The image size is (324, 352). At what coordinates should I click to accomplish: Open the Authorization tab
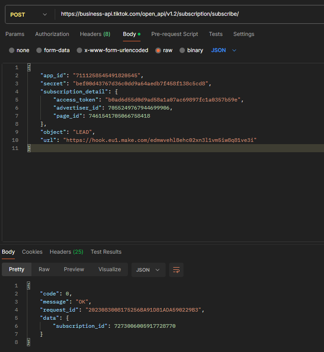[52, 34]
